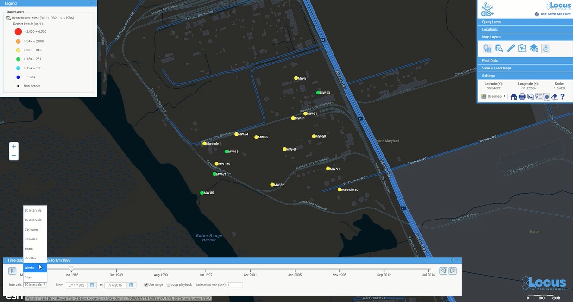Click the Benzene over time layer icon
Image resolution: width=573 pixels, height=302 pixels.
tap(8, 18)
